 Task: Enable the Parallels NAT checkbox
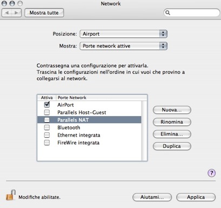tap(47, 120)
